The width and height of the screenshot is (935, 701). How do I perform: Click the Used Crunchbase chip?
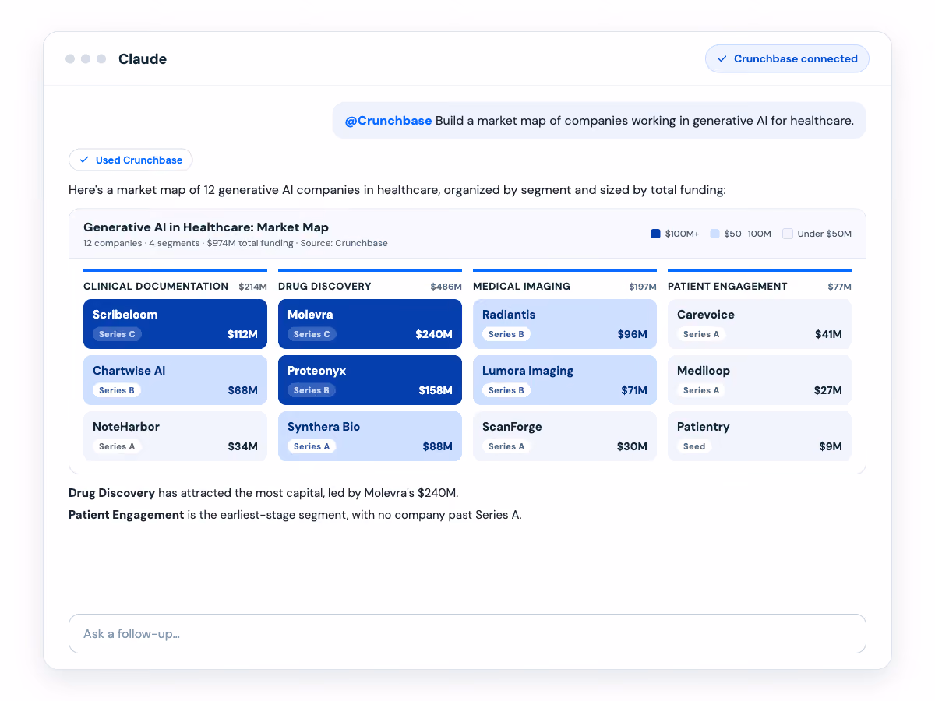(131, 160)
